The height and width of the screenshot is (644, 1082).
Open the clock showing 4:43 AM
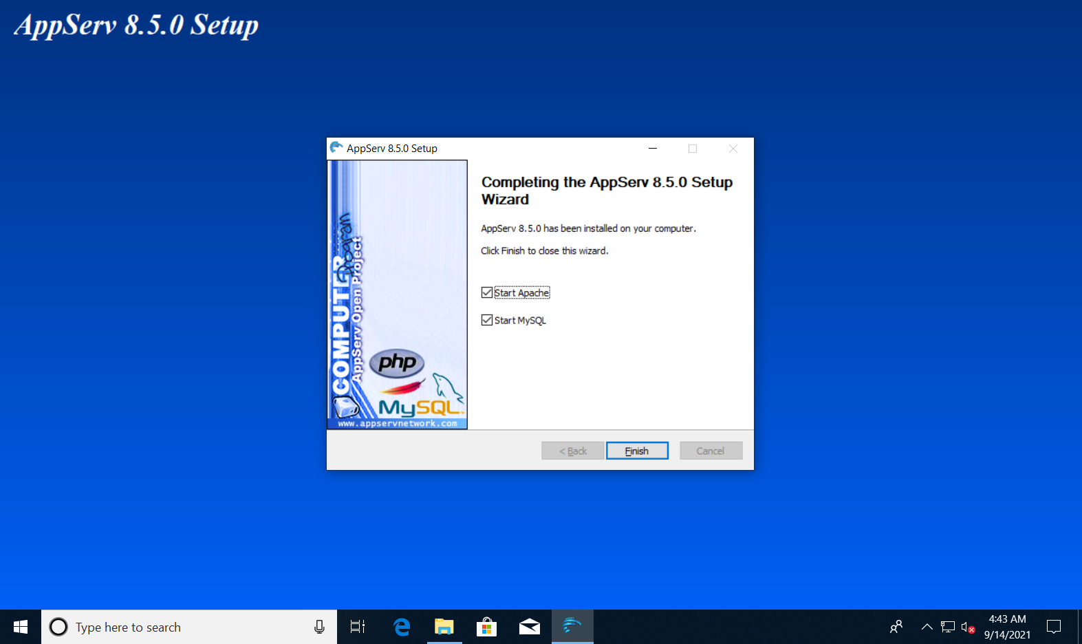pos(1008,627)
